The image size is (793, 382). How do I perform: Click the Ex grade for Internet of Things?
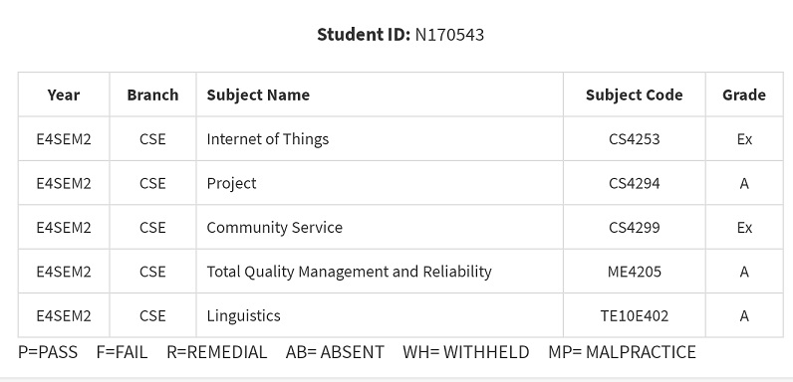tap(744, 139)
